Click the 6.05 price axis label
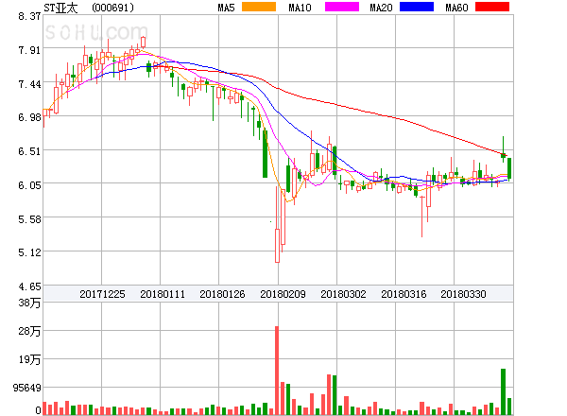 coord(29,185)
